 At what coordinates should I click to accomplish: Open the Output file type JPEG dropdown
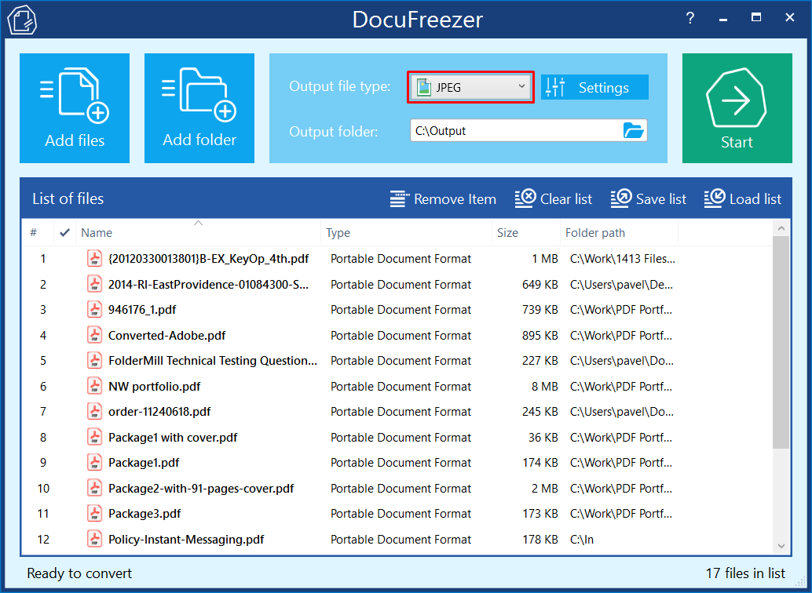click(x=471, y=87)
